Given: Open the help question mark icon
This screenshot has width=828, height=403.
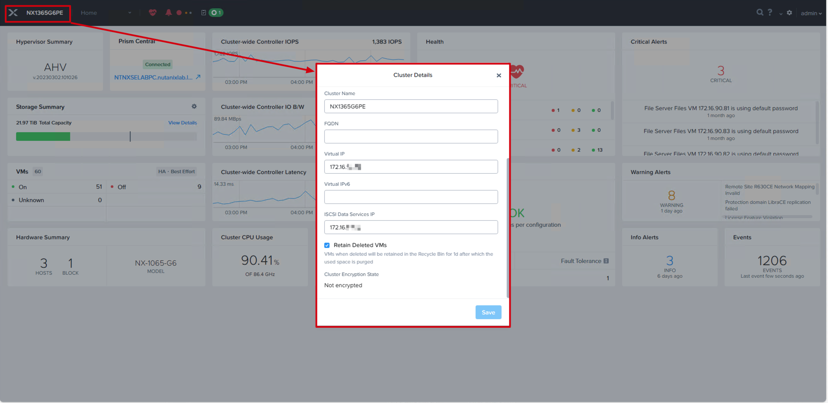Looking at the screenshot, I should click(x=770, y=13).
